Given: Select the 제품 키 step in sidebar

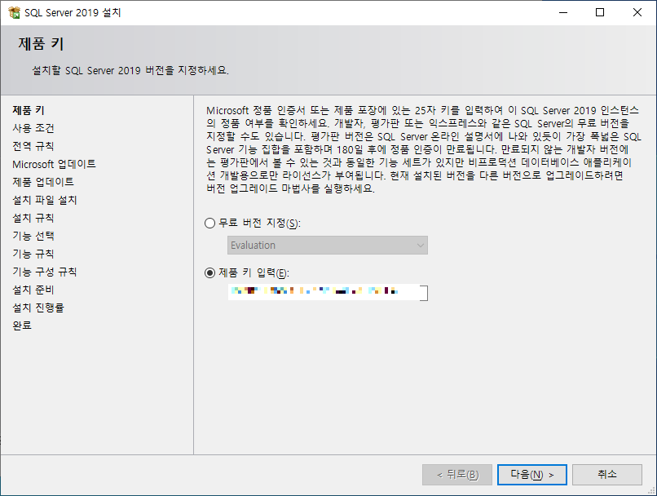Looking at the screenshot, I should point(29,110).
